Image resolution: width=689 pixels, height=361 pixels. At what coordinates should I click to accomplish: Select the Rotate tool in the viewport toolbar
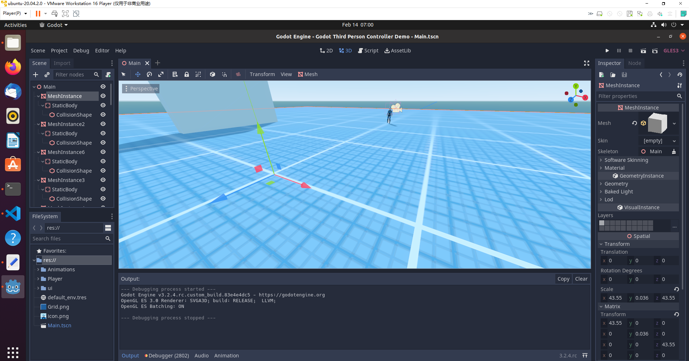149,74
